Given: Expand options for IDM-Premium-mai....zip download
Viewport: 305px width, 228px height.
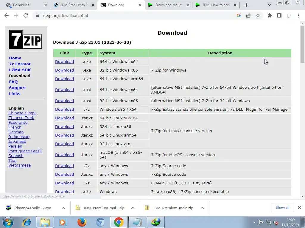Looking at the screenshot, I should coord(133,208).
